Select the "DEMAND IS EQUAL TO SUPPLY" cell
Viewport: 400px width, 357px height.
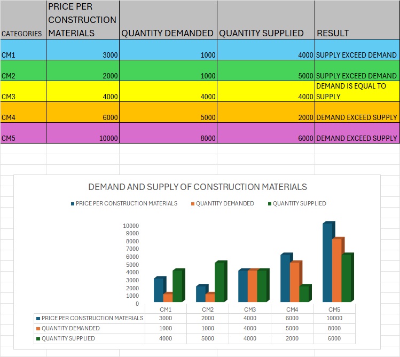(x=357, y=92)
